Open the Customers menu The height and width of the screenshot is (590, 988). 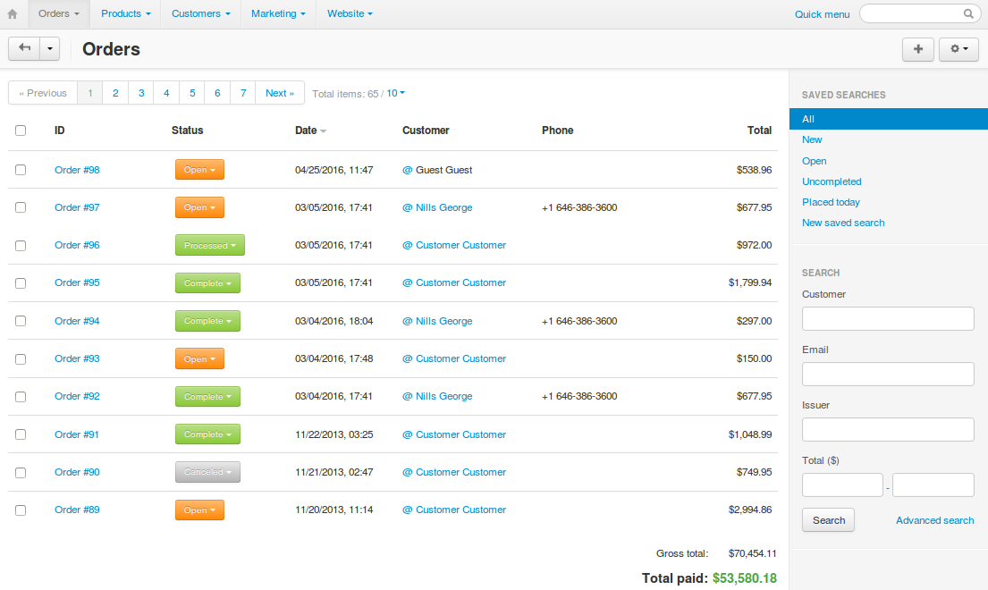point(201,13)
